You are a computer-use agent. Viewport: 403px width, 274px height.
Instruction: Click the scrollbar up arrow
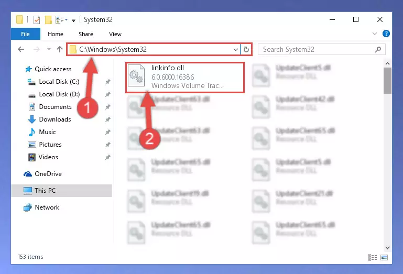387,63
